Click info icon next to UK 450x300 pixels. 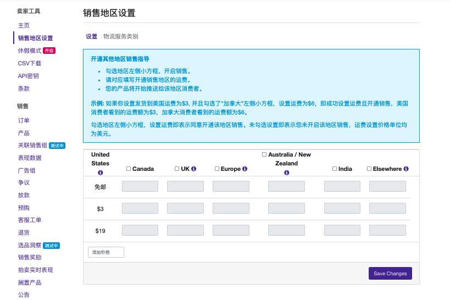tap(194, 169)
